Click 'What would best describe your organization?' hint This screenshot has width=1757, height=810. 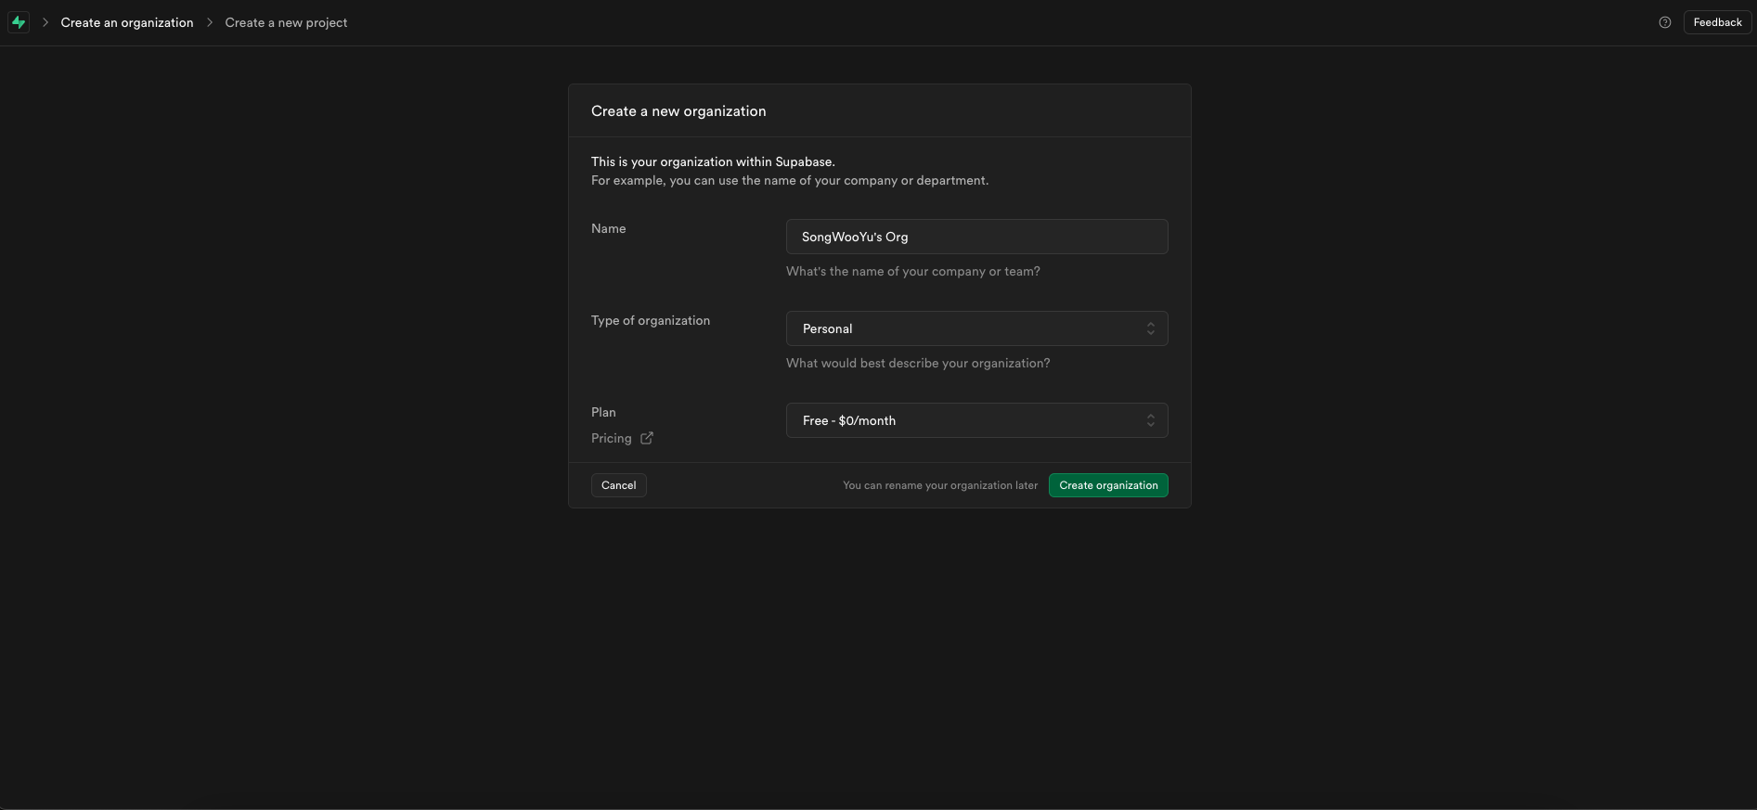pyautogui.click(x=918, y=363)
